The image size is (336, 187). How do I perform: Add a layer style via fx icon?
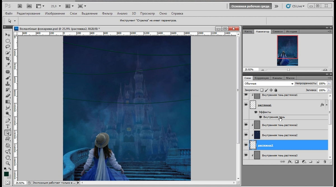[x=290, y=162]
